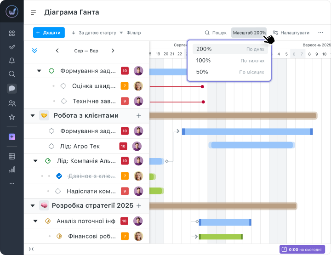Select the 50% По місяцях scale option
The height and width of the screenshot is (255, 331).
coord(230,72)
